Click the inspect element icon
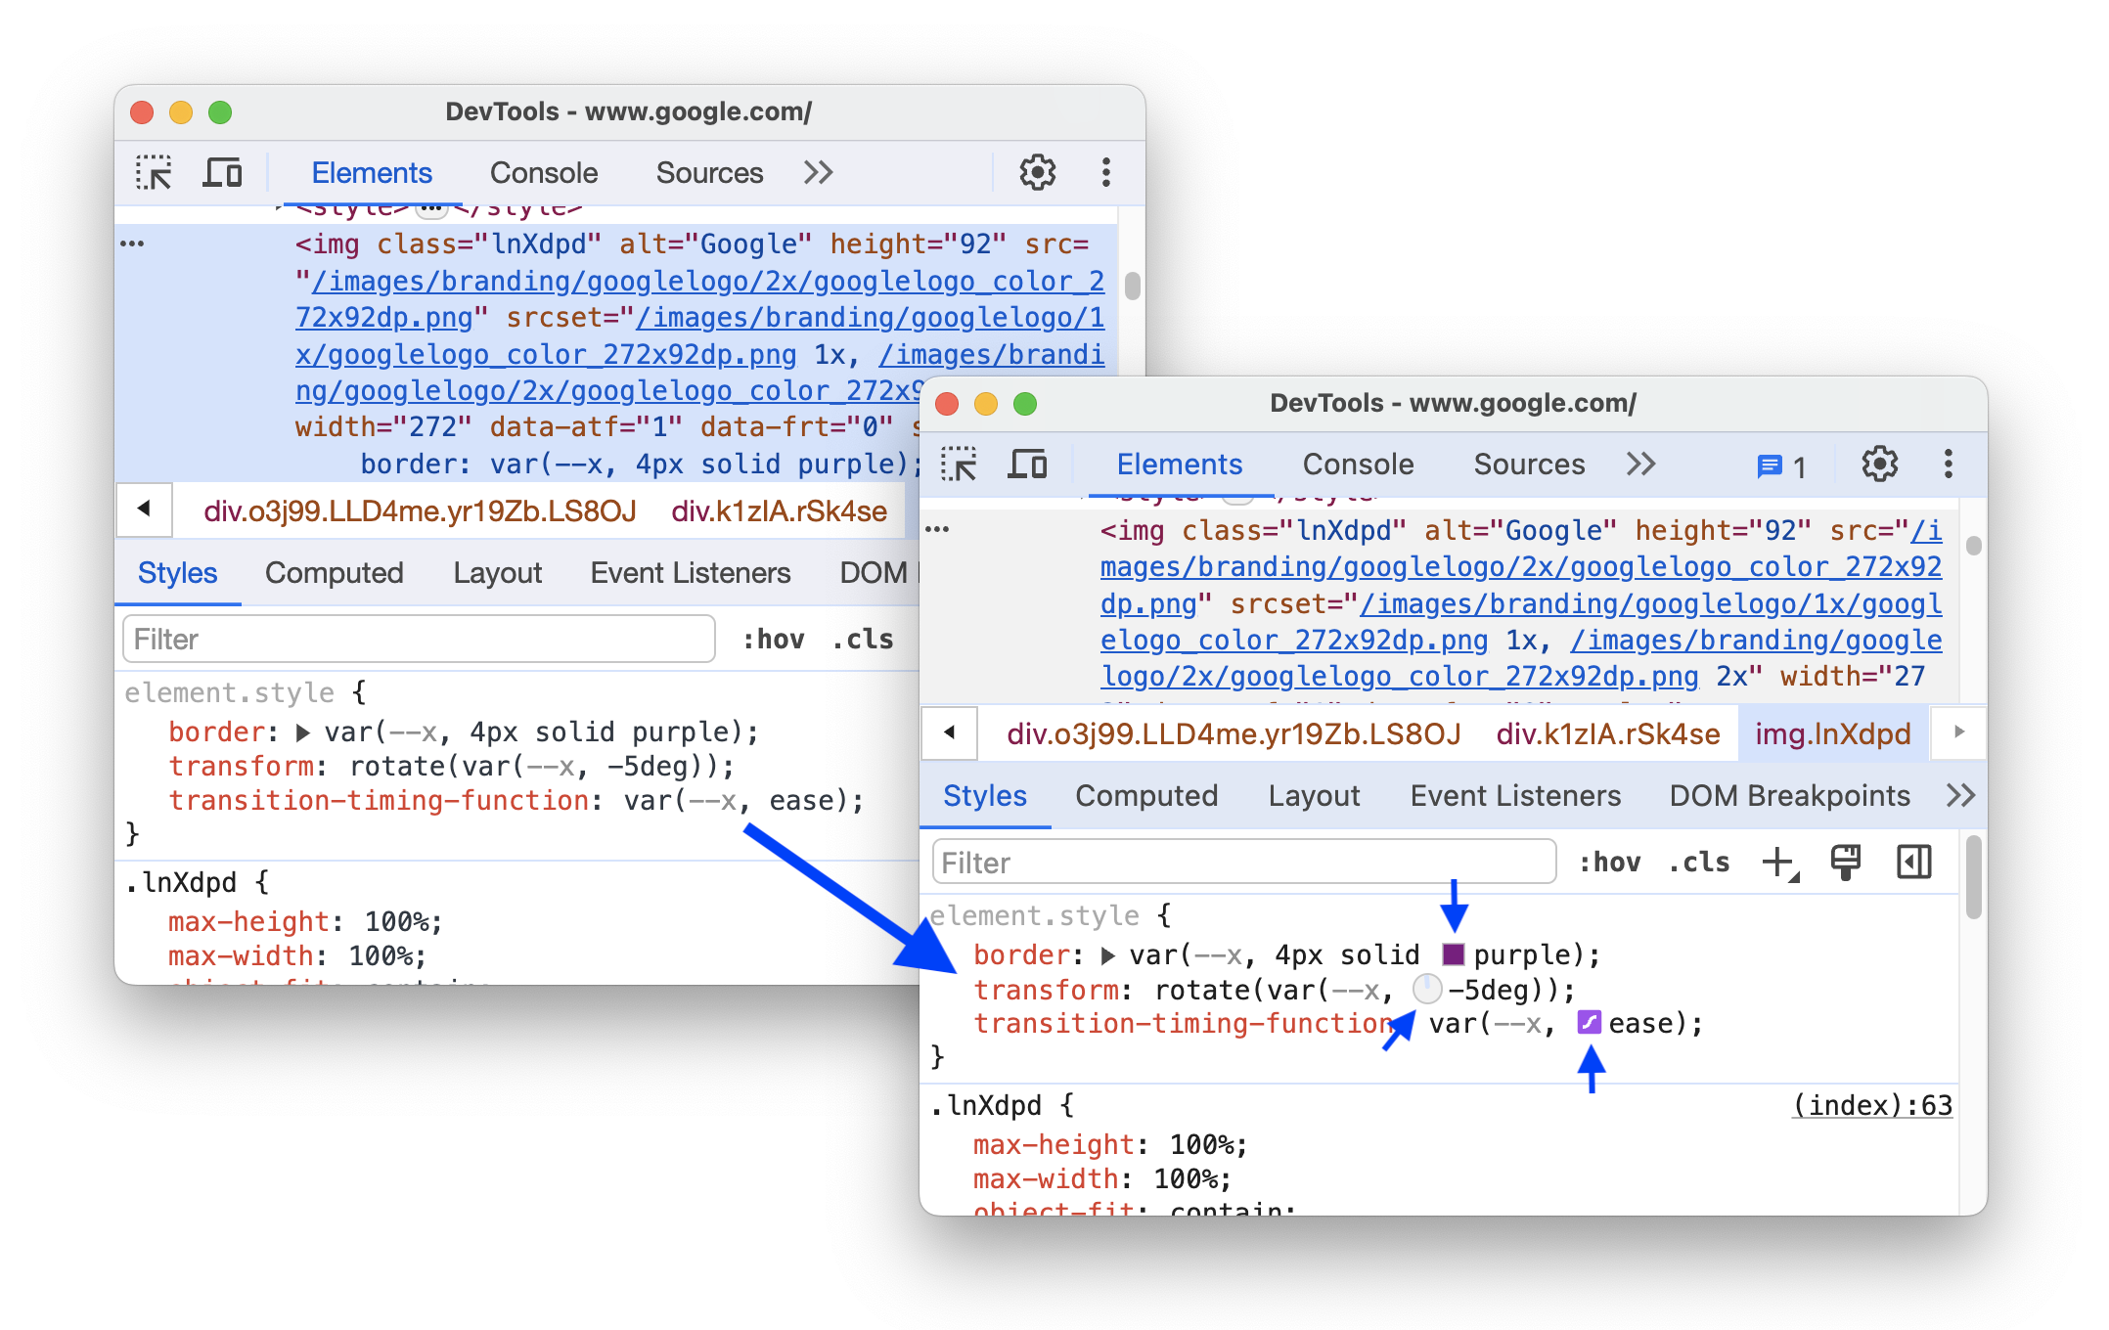This screenshot has height=1330, width=2109. pyautogui.click(x=154, y=170)
